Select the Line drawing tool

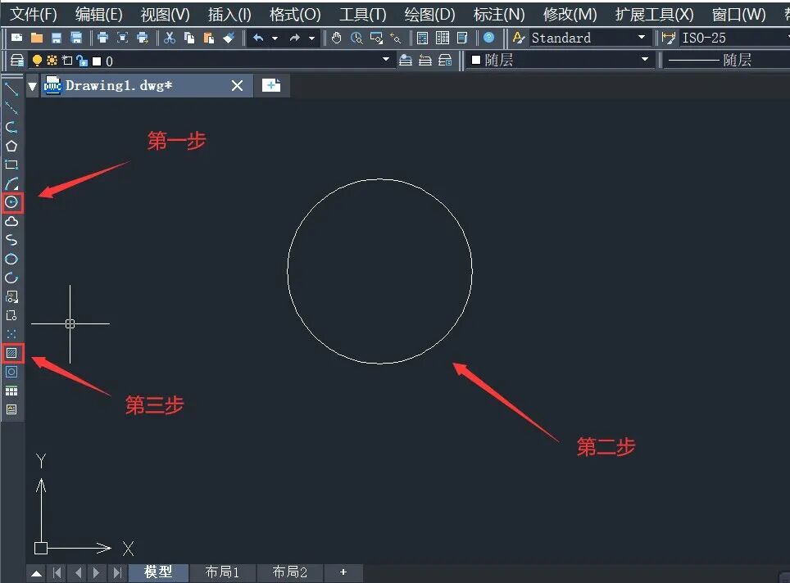coord(11,89)
